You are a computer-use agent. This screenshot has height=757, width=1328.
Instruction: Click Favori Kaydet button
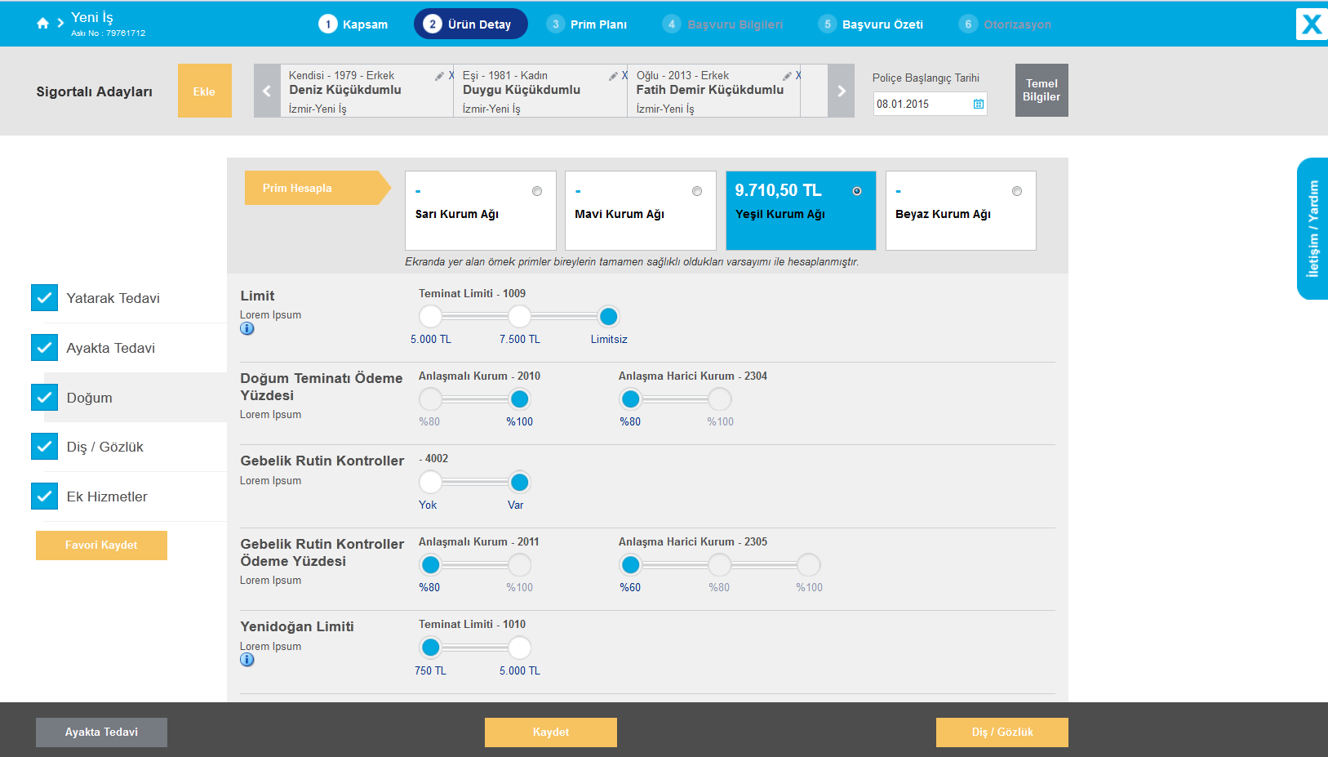[x=101, y=545]
